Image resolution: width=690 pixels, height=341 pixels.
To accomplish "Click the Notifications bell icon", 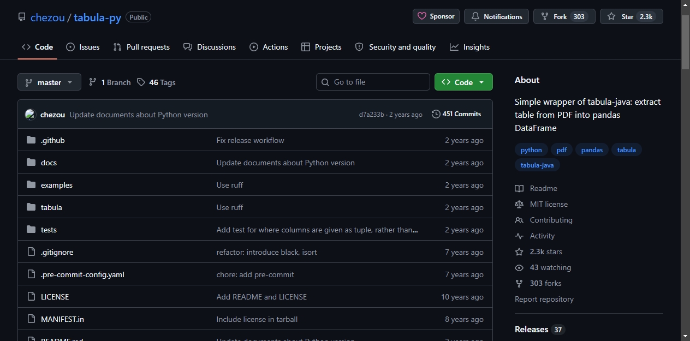I will point(475,16).
